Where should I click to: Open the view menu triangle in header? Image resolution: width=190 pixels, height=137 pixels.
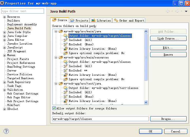(x=186, y=11)
